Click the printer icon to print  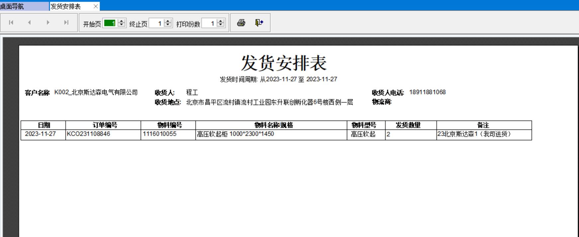point(241,23)
